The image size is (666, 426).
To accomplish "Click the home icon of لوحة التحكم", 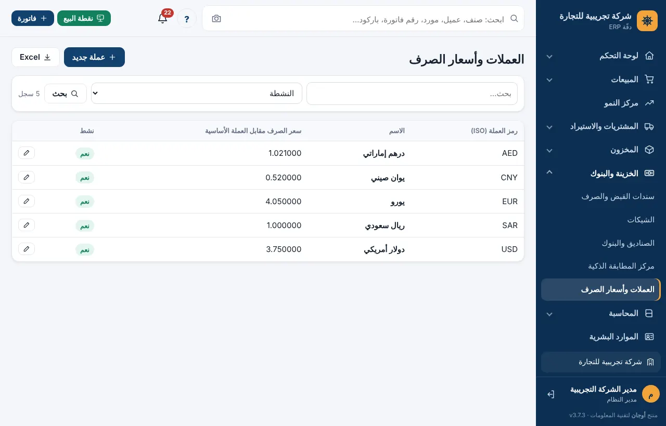I will coord(649,56).
